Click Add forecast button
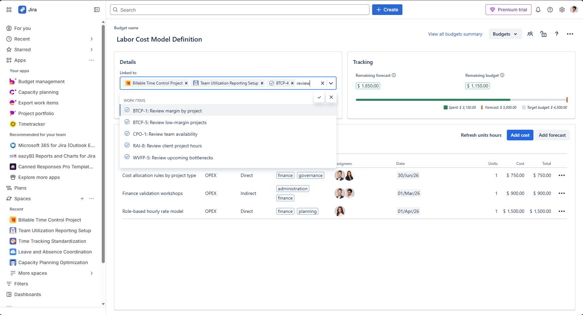 pyautogui.click(x=552, y=135)
